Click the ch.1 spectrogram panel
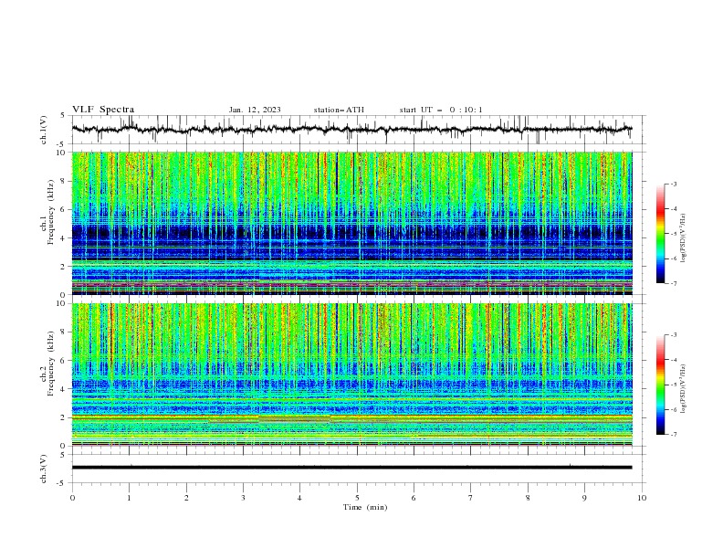The width and height of the screenshot is (723, 559). pyautogui.click(x=352, y=223)
